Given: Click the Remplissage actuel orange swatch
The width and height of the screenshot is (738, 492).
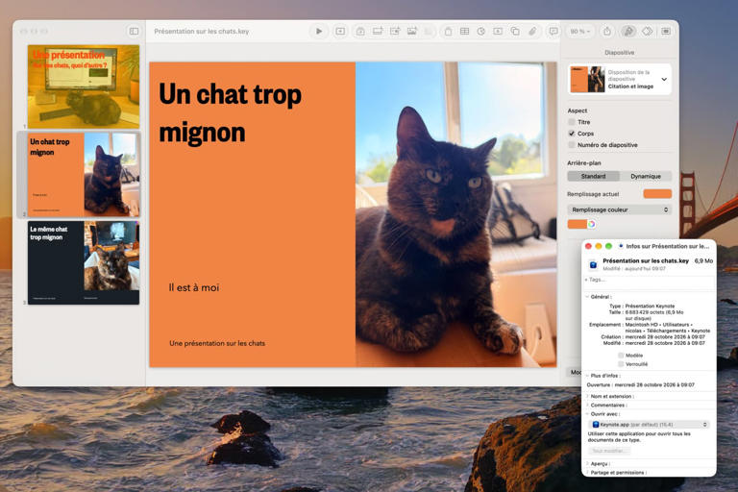Looking at the screenshot, I should [657, 193].
